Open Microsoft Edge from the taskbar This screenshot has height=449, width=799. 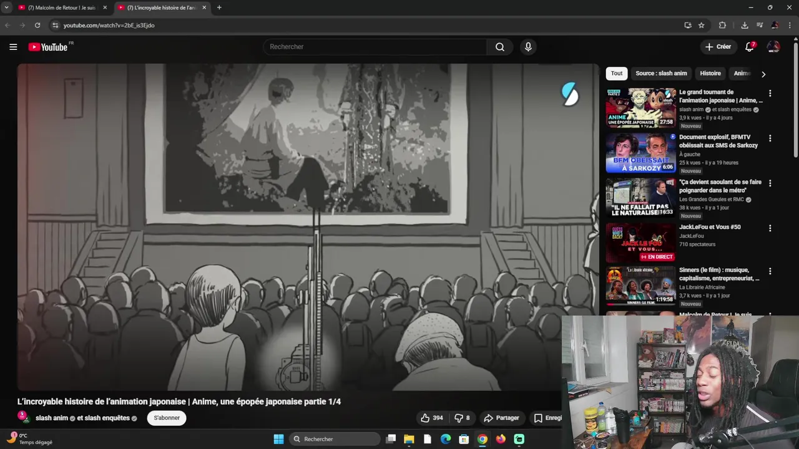tap(446, 439)
